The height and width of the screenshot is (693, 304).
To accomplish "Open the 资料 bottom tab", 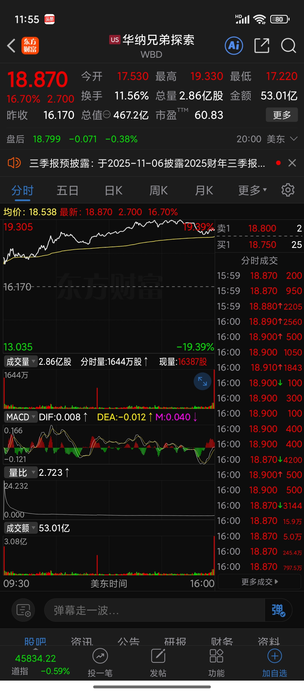I will tap(269, 641).
